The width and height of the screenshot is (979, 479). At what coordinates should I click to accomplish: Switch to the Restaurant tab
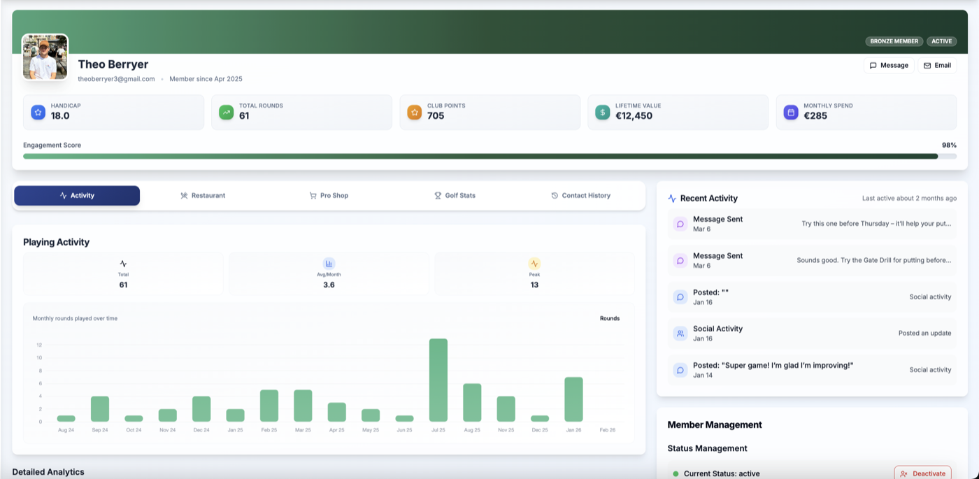[x=203, y=196]
